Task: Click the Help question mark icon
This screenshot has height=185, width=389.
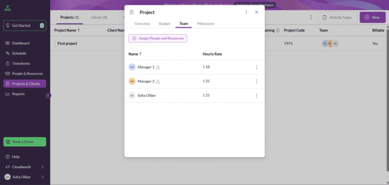Action: pos(7,157)
